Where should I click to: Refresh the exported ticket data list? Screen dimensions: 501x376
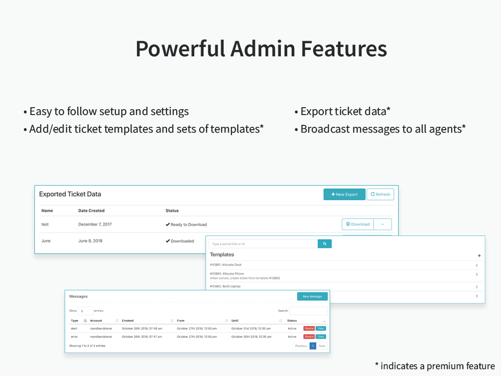tap(380, 194)
